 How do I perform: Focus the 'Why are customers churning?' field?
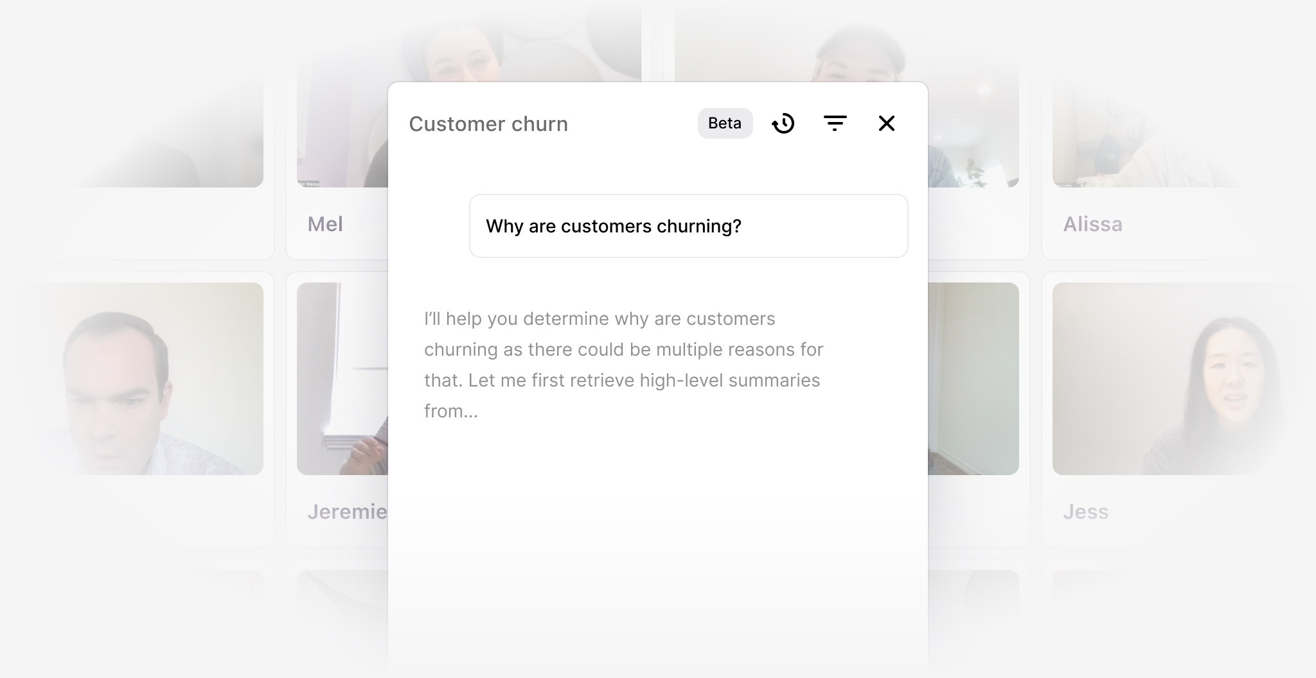coord(688,226)
